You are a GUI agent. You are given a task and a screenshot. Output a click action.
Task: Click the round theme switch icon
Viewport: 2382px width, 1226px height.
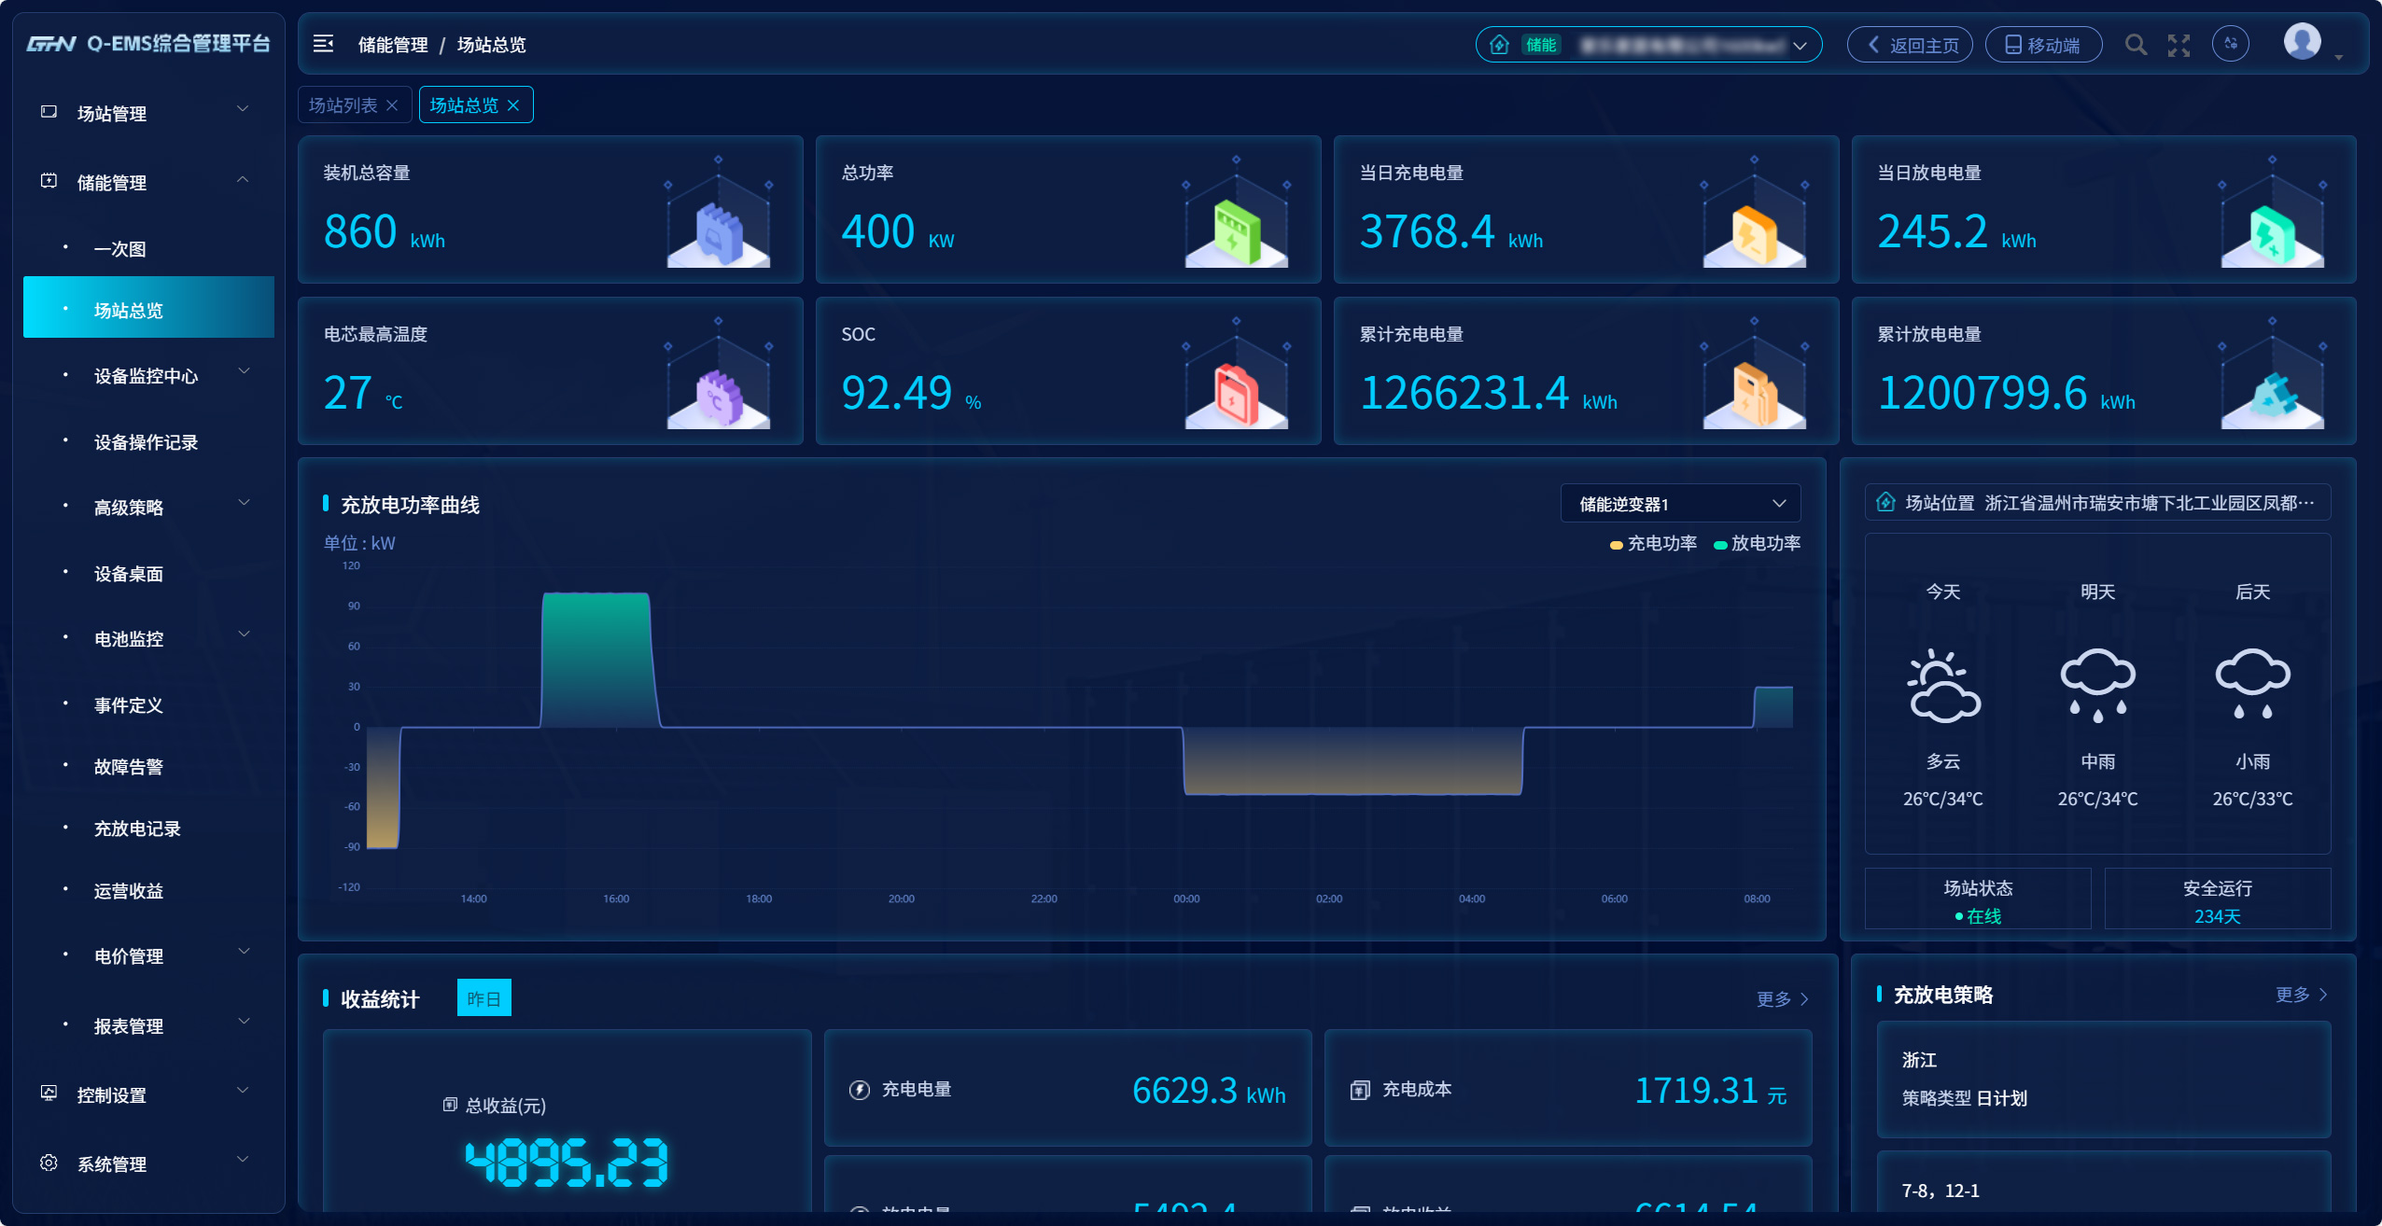click(2230, 44)
